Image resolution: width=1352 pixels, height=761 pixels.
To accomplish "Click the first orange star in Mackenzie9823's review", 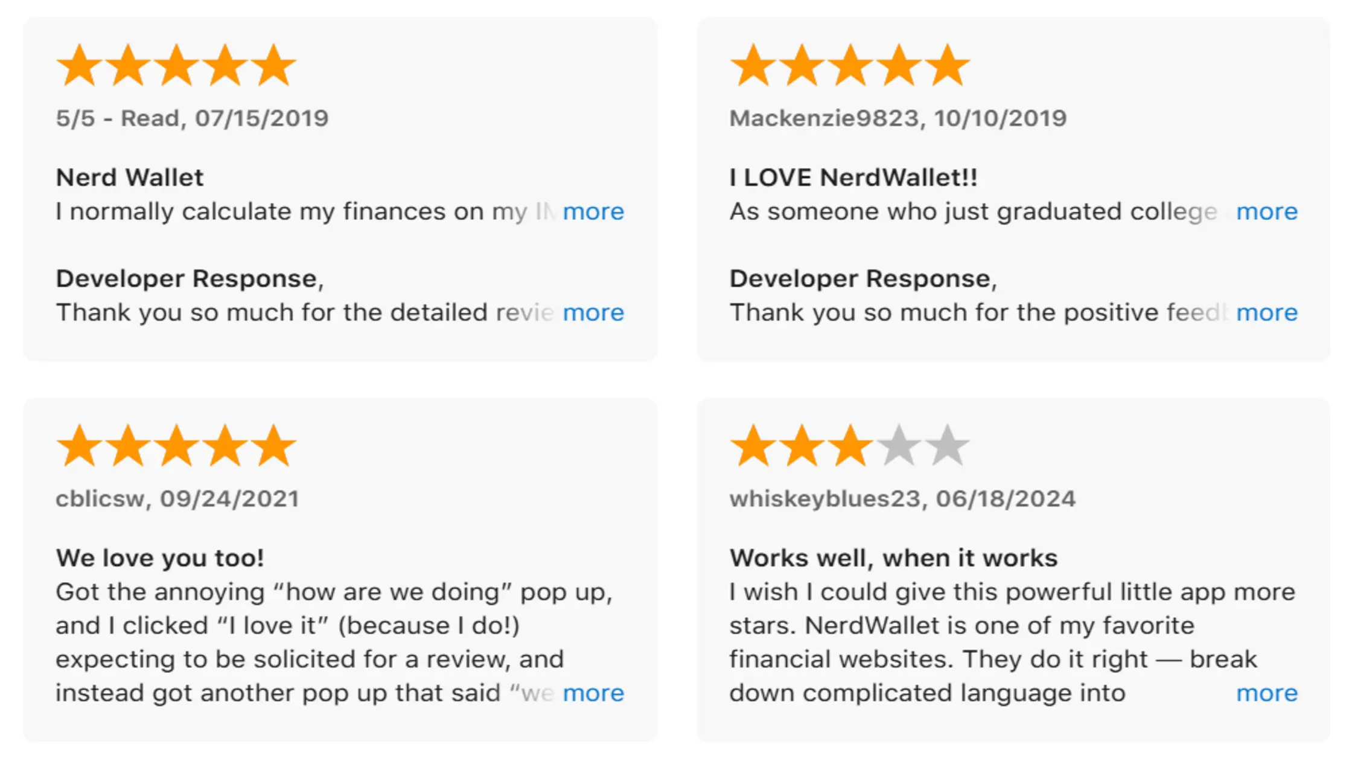I will pyautogui.click(x=753, y=66).
